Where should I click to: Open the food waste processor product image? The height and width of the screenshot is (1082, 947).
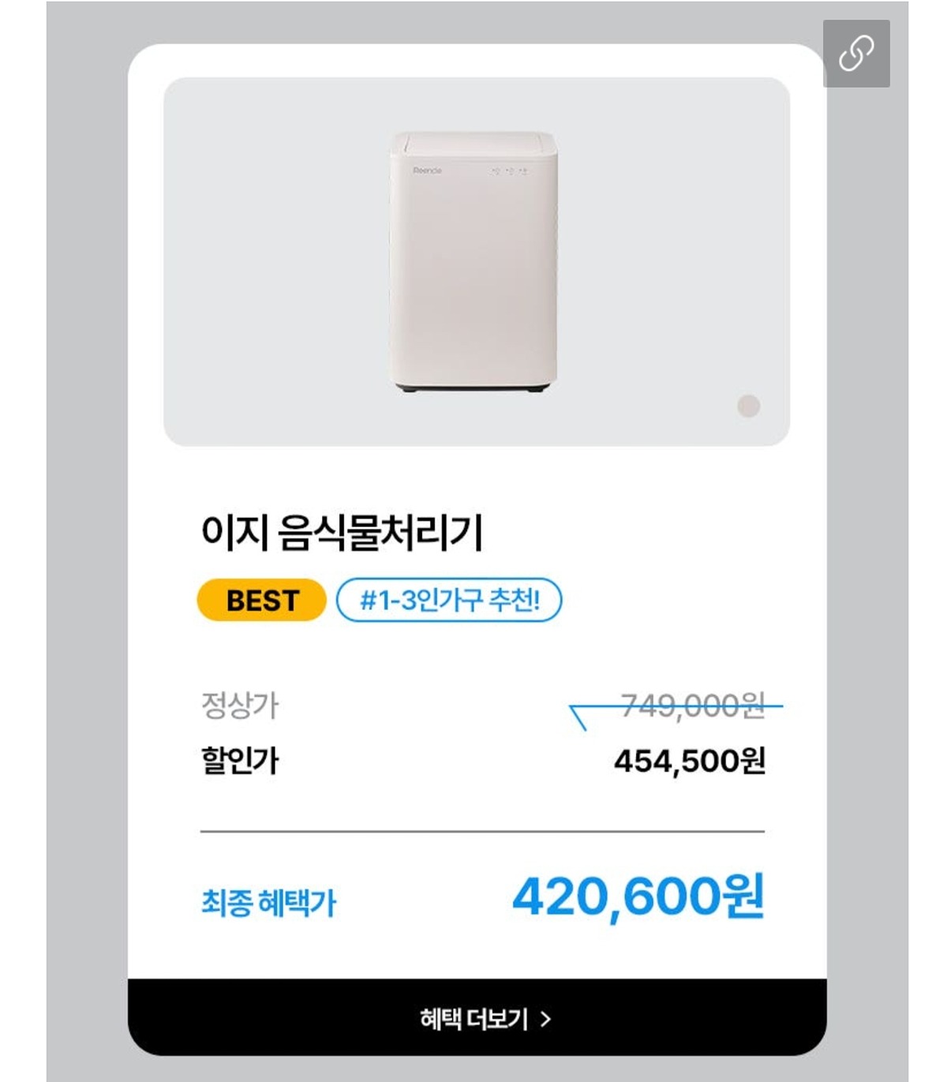click(x=473, y=262)
